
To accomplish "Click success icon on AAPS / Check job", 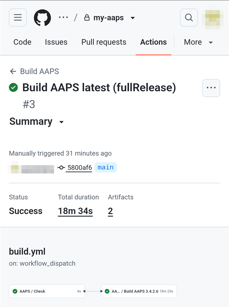I will pyautogui.click(x=15, y=291).
